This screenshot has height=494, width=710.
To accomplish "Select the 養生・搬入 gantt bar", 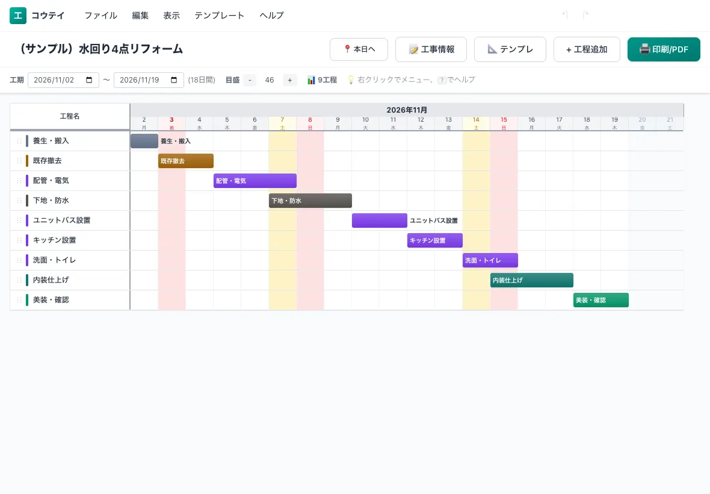I will [144, 141].
